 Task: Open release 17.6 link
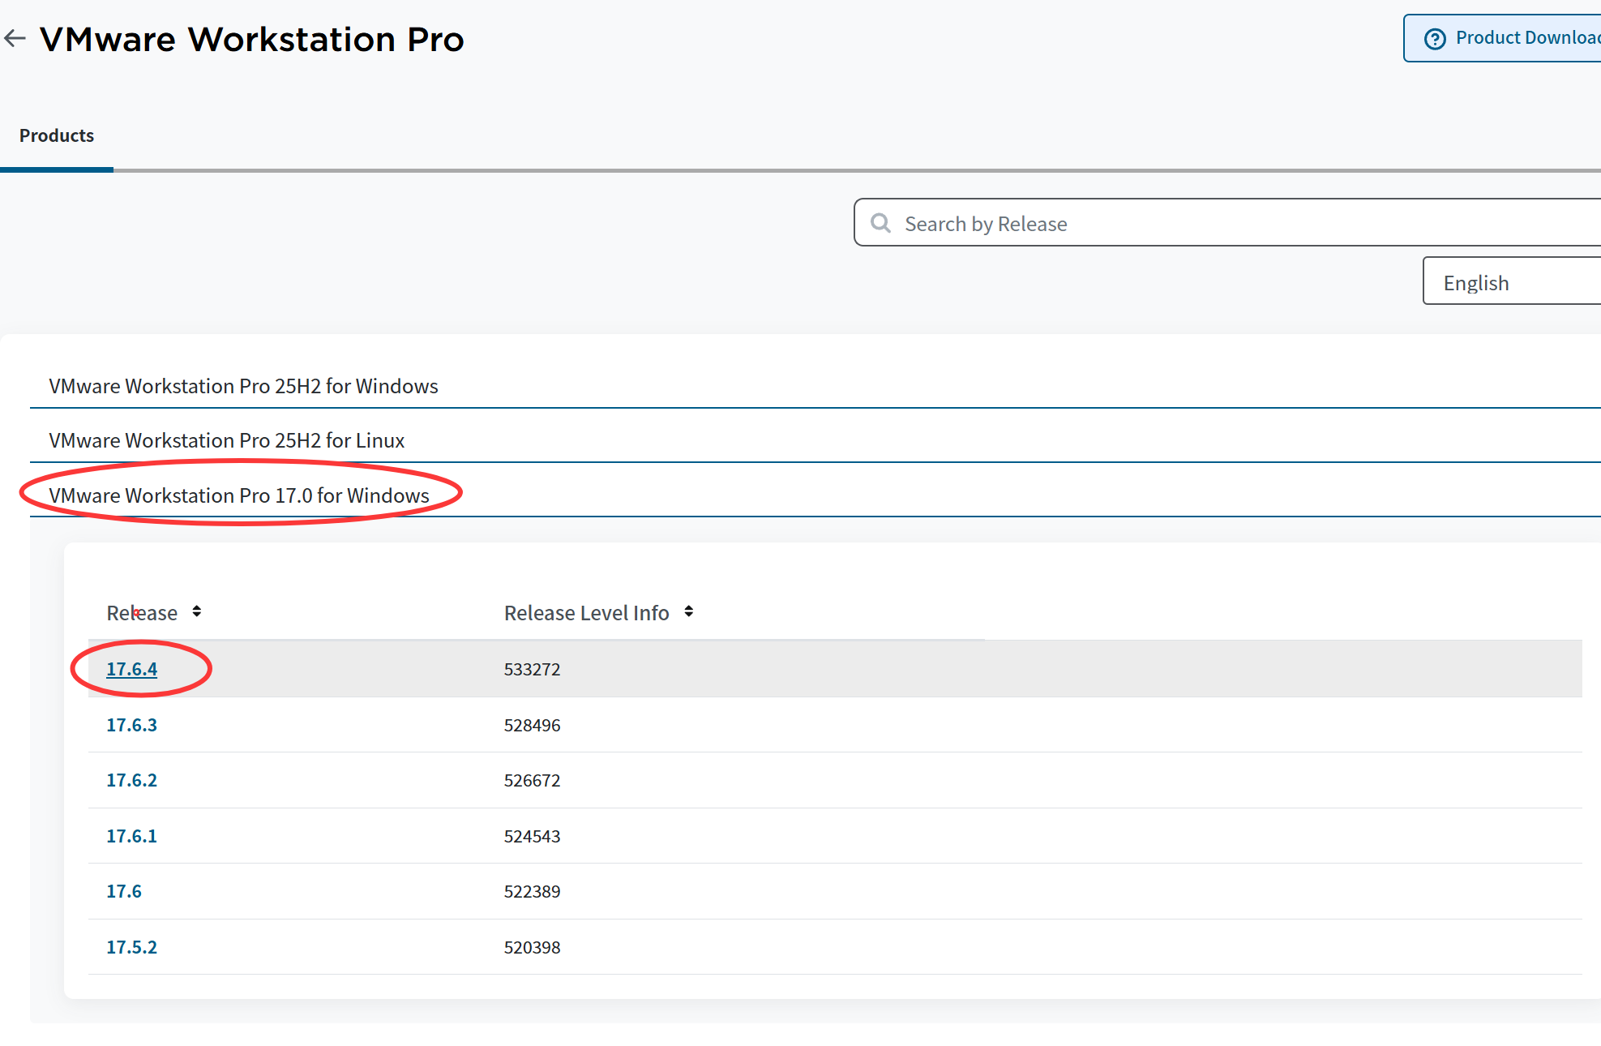[x=124, y=891]
